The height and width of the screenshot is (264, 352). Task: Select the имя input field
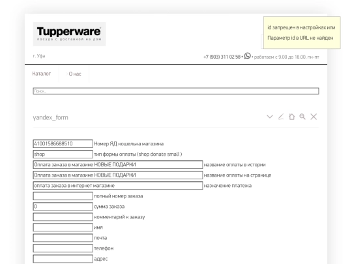coord(63,227)
